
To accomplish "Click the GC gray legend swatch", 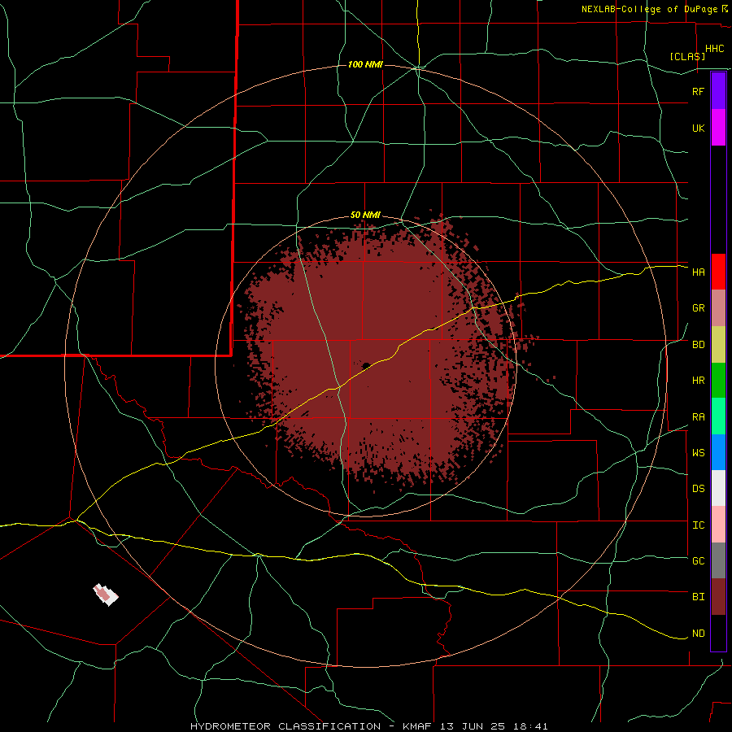I will click(718, 560).
